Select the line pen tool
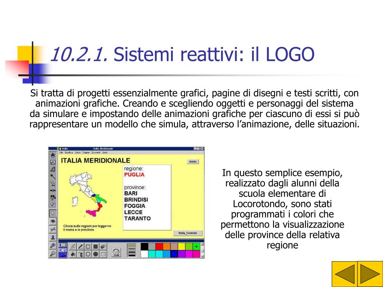 point(80,247)
